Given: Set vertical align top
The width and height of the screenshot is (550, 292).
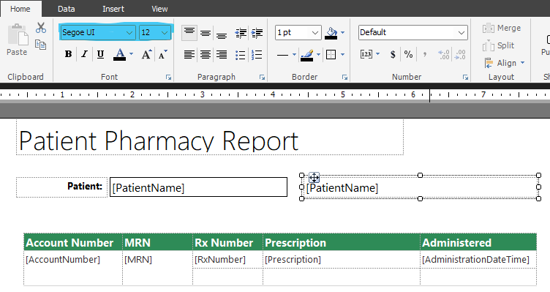Looking at the screenshot, I should pos(189,33).
